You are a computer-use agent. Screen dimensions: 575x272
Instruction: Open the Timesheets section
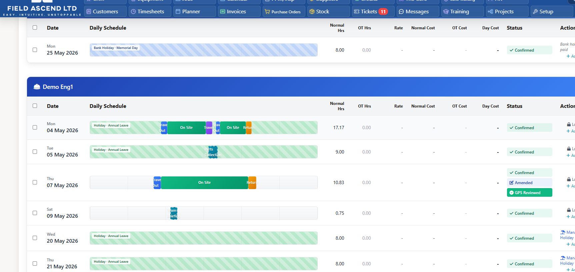coord(150,11)
